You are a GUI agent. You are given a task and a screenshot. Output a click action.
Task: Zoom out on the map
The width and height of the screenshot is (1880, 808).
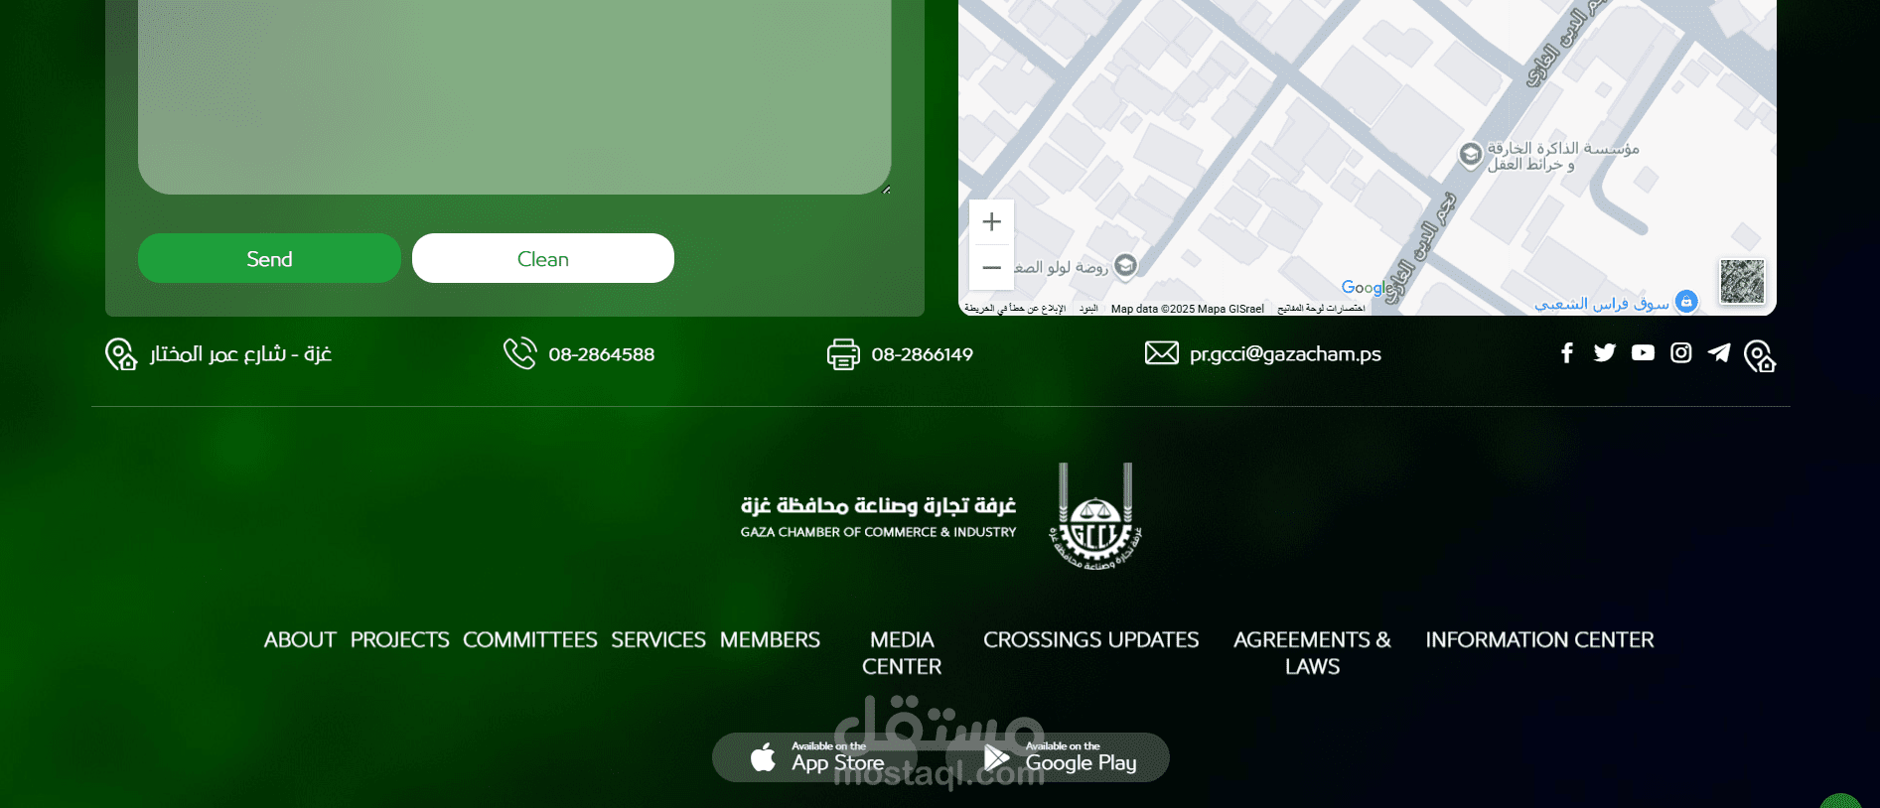[x=991, y=267]
